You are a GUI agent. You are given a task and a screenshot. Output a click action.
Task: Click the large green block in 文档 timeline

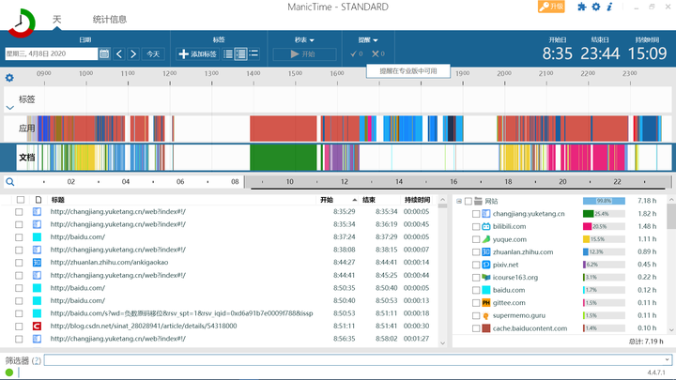(x=283, y=158)
